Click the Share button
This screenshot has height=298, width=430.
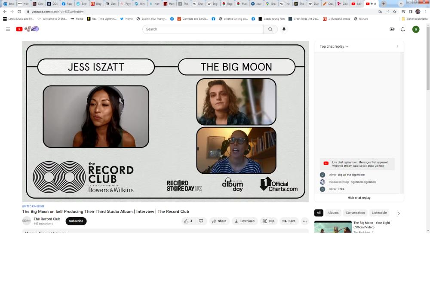click(219, 221)
